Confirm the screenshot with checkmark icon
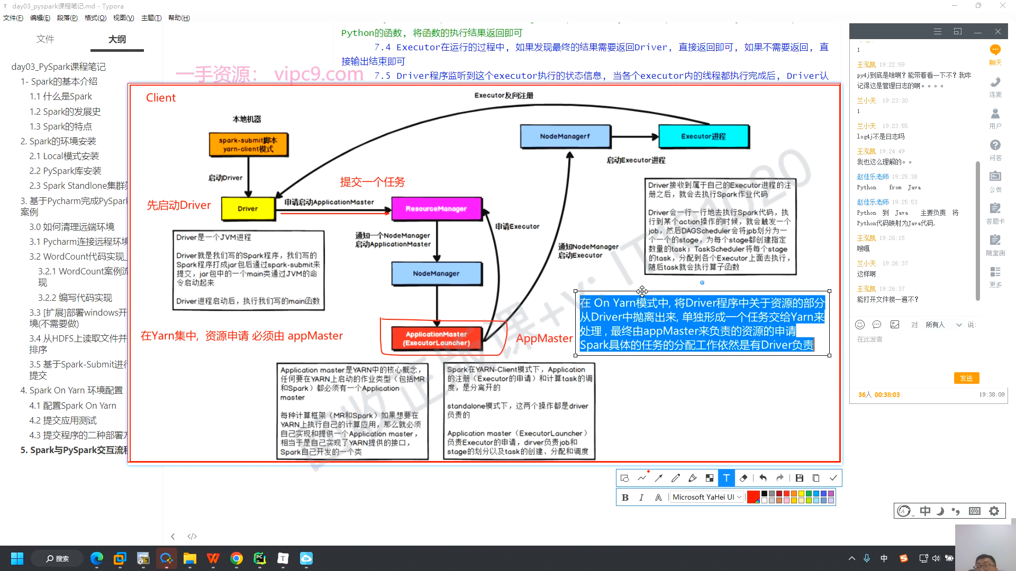Image resolution: width=1016 pixels, height=571 pixels. 833,478
